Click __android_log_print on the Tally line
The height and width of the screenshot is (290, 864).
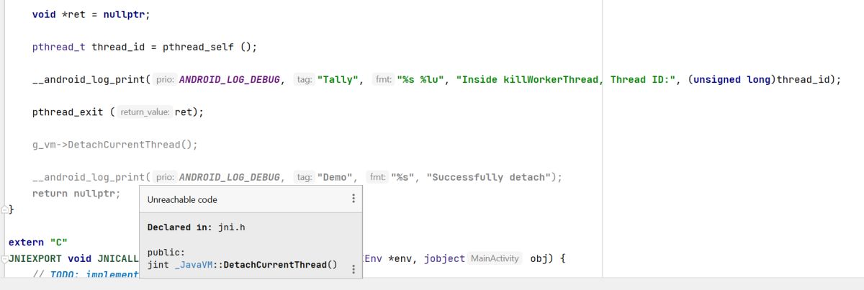89,80
